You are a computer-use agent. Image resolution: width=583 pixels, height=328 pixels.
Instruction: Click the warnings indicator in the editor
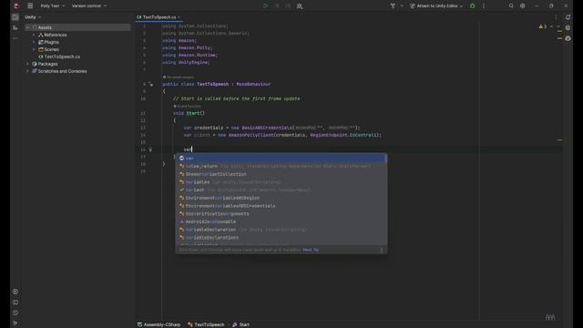543,26
